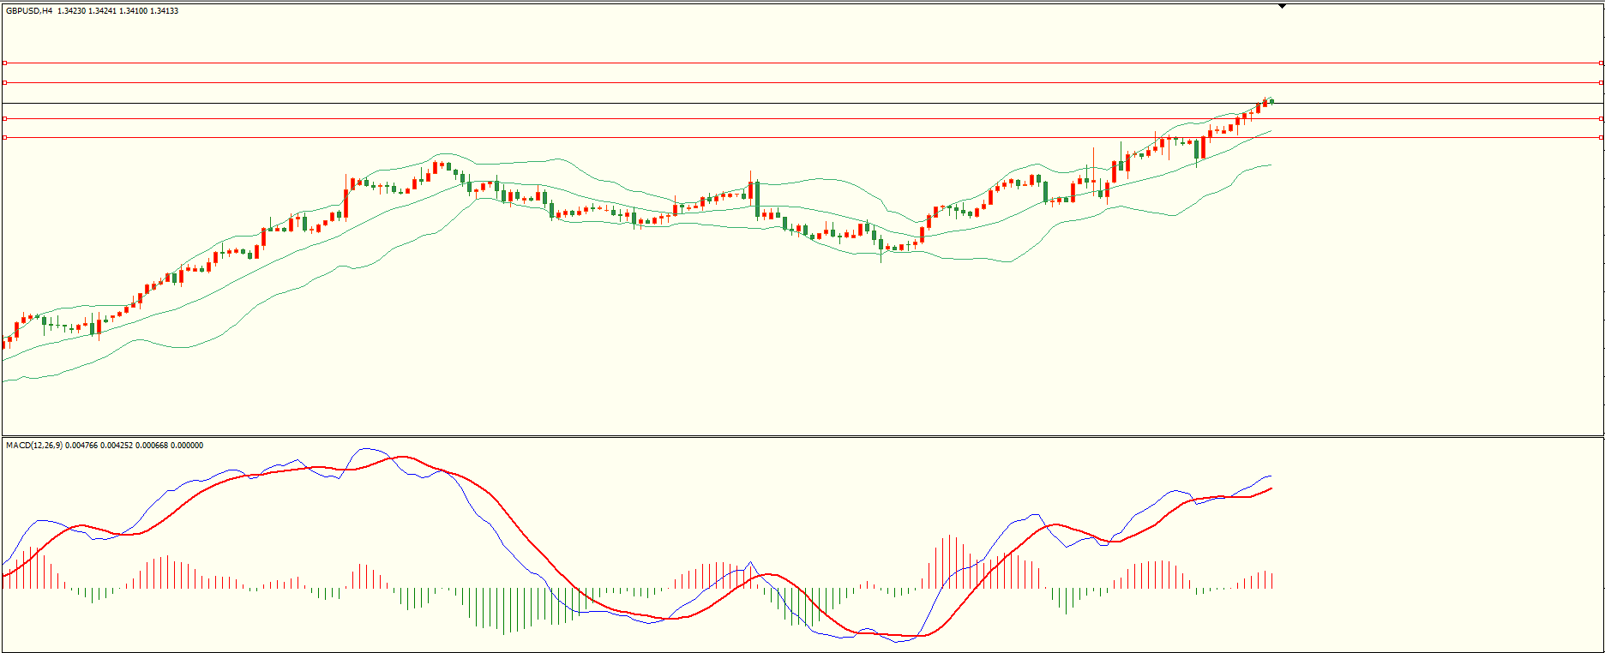Click the MACD value 0.000668

coord(152,446)
